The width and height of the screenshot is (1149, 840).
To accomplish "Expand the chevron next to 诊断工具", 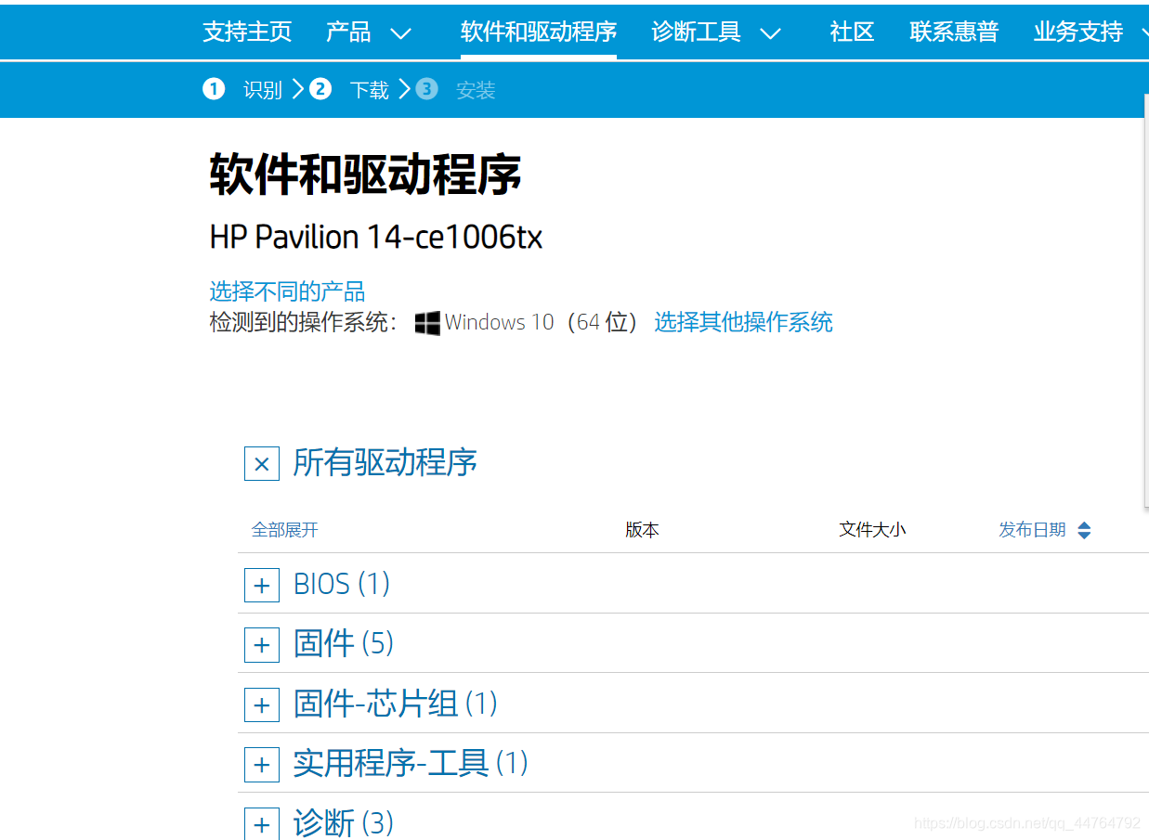I will pos(770,34).
